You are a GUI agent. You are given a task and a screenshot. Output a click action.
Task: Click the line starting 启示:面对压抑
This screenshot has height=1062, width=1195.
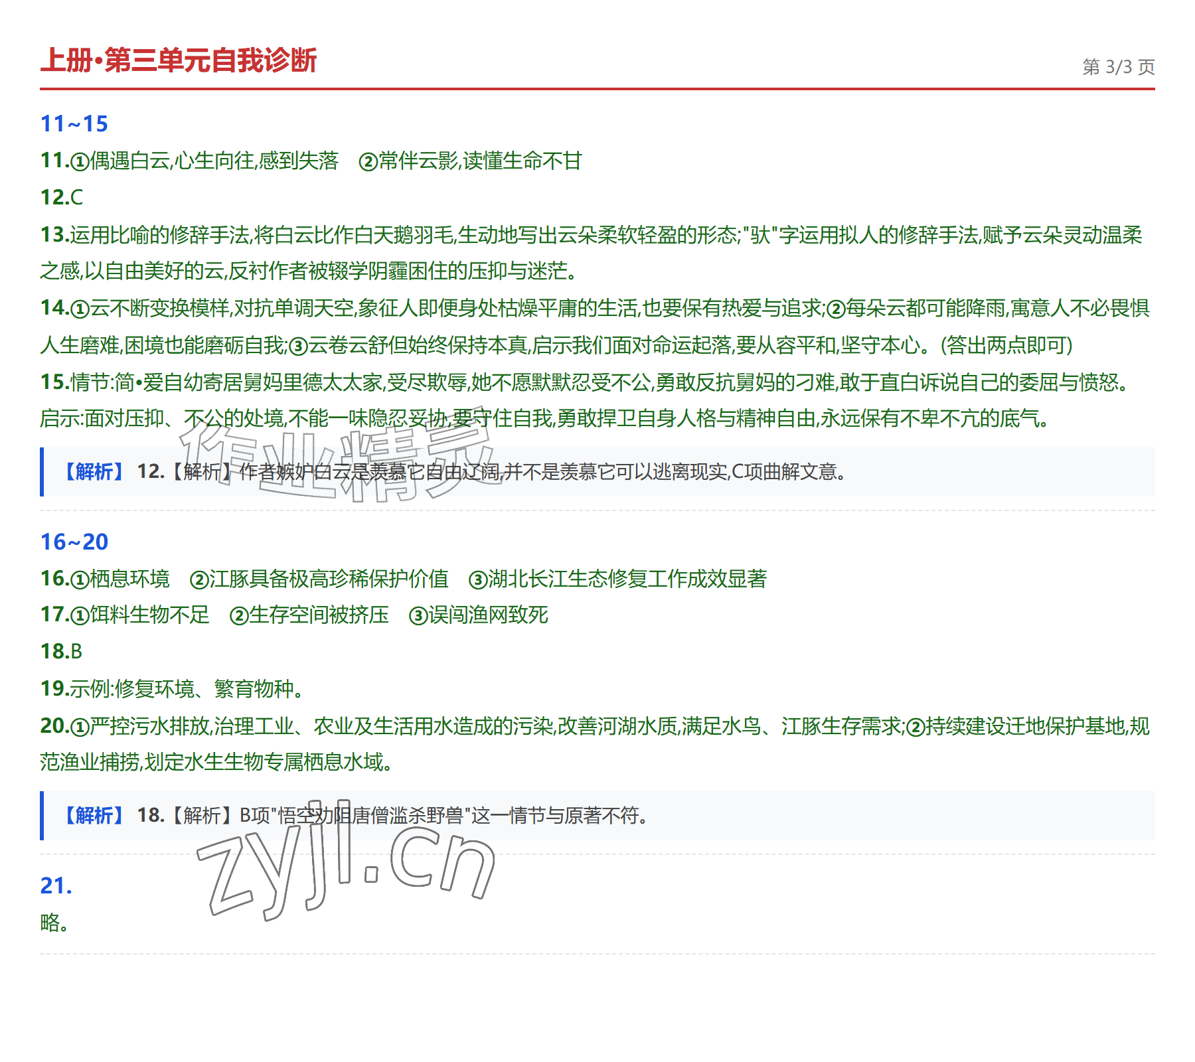point(544,418)
